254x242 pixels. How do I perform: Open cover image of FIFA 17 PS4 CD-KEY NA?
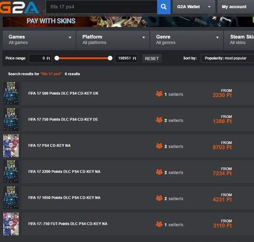[x=11, y=146]
